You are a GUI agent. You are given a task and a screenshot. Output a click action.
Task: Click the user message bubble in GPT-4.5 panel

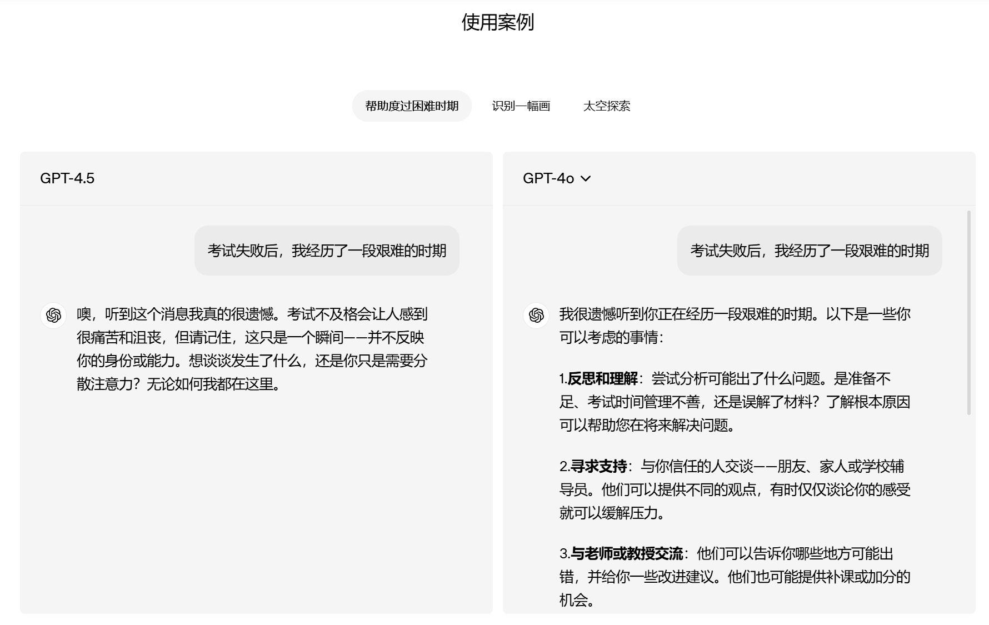327,251
